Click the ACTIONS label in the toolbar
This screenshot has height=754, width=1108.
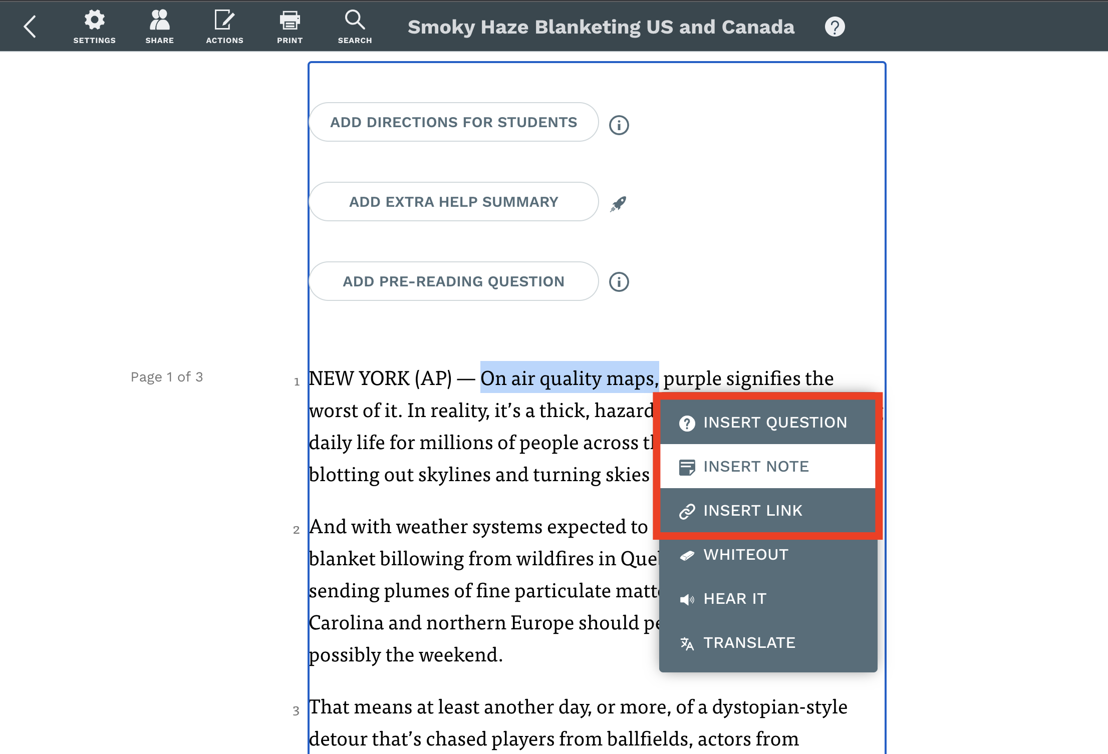[x=224, y=41]
